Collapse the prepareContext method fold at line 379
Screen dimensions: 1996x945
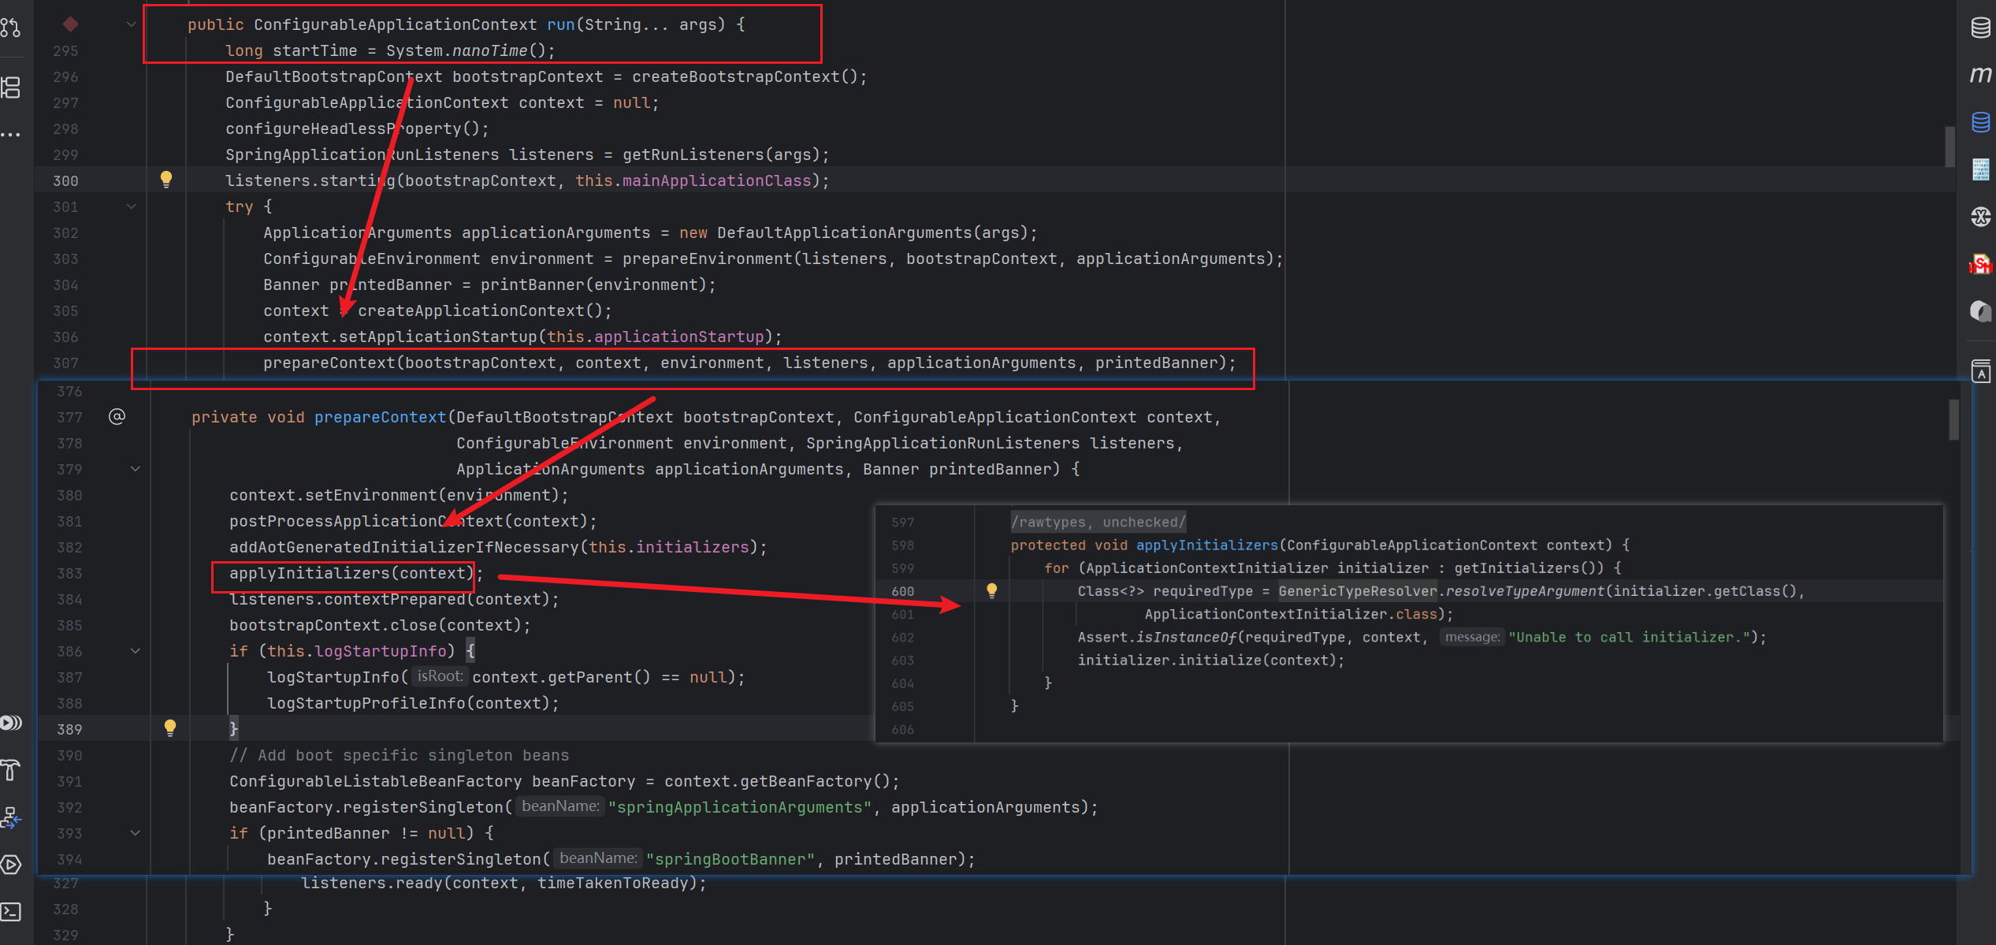coord(136,469)
